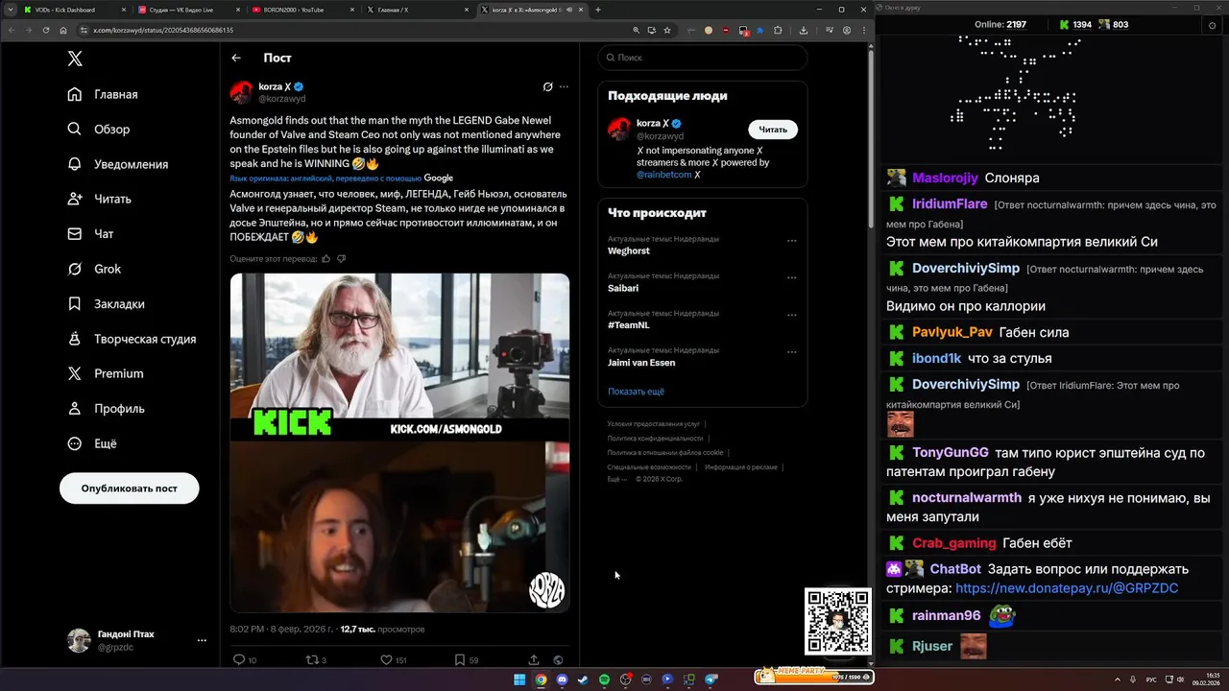Open Профиль in the sidebar
1229x691 pixels.
(x=108, y=408)
